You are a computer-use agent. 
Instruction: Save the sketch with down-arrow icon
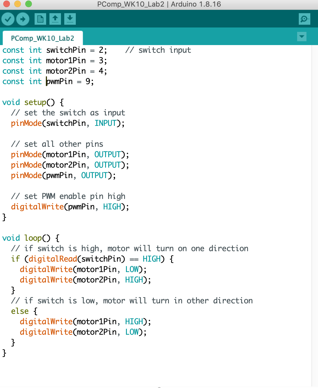pyautogui.click(x=70, y=19)
